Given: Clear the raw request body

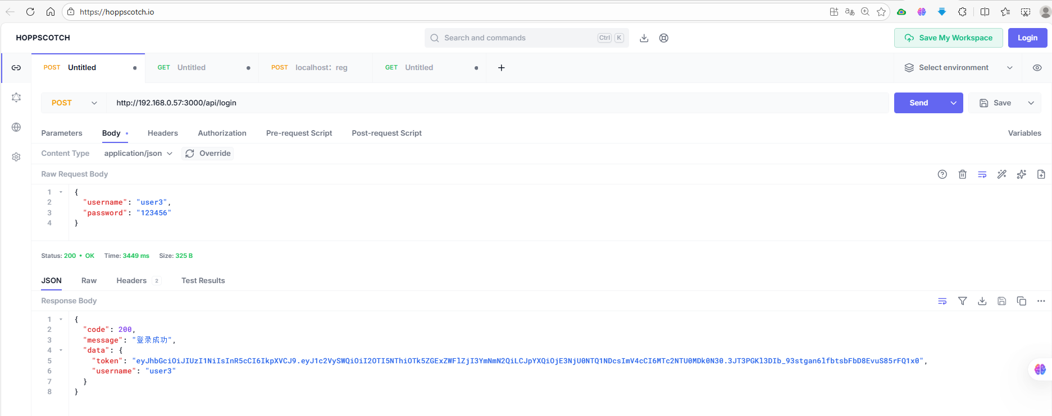Looking at the screenshot, I should (x=963, y=174).
